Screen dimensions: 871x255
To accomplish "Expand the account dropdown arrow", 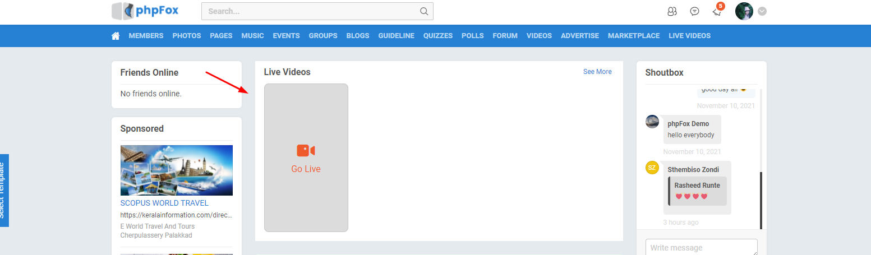I will coord(762,11).
